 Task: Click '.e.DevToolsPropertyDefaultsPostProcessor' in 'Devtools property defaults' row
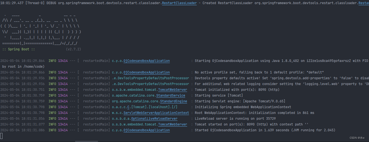click(151, 78)
